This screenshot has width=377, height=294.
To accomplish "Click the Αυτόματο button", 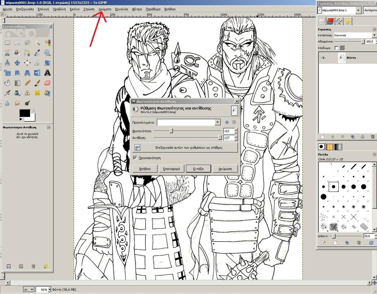I will (x=370, y=10).
